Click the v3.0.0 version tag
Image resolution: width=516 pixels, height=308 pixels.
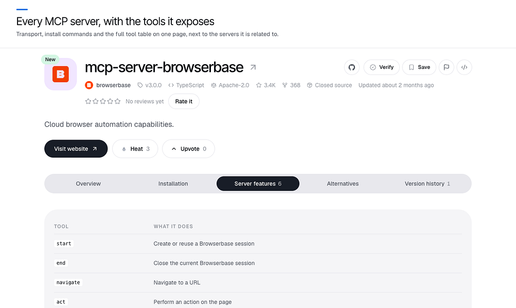point(149,85)
